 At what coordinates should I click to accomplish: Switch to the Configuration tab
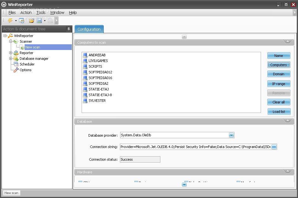click(89, 29)
